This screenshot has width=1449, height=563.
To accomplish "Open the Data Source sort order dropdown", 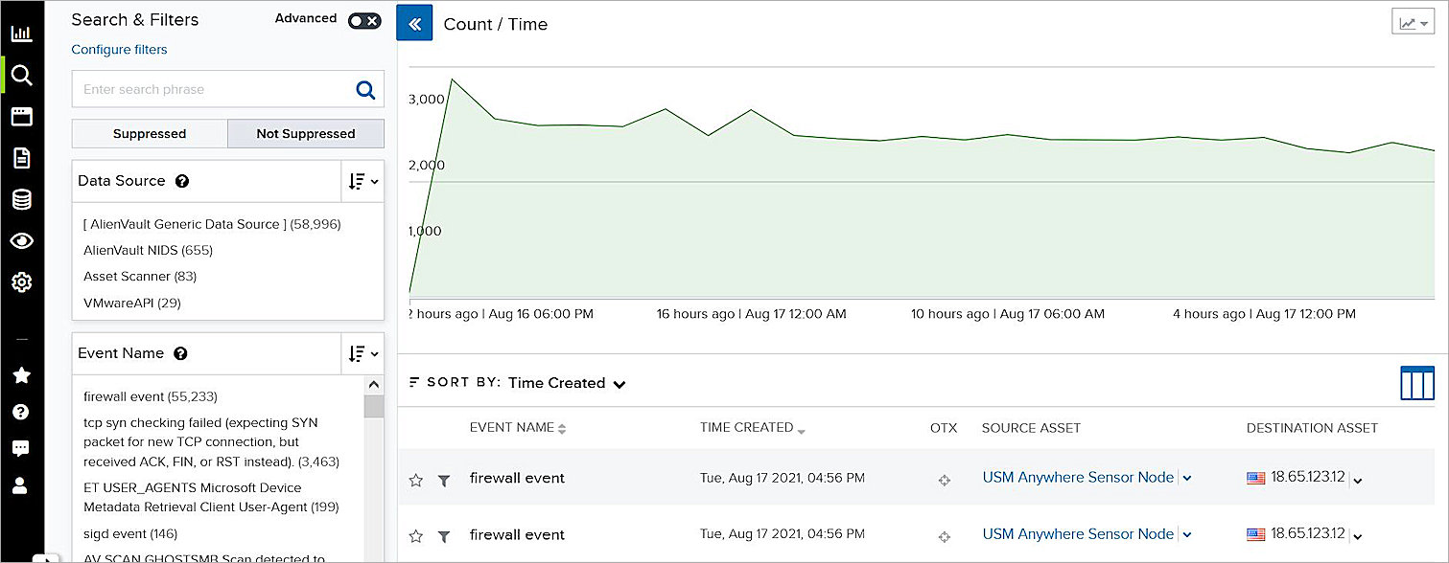I will 362,180.
